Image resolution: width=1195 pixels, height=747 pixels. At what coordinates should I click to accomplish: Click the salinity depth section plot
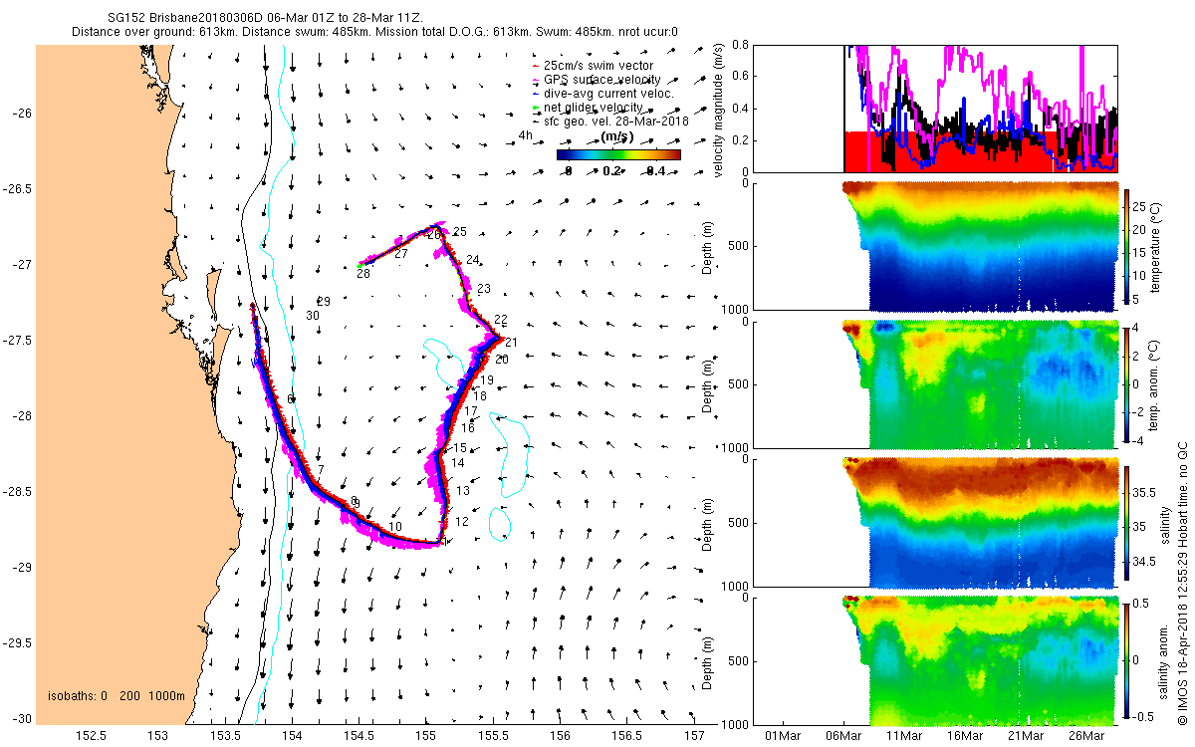pos(935,523)
